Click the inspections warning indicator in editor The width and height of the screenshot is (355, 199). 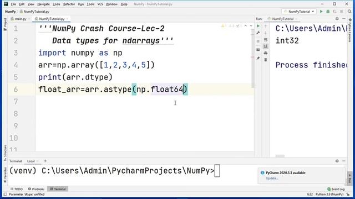pyautogui.click(x=231, y=26)
